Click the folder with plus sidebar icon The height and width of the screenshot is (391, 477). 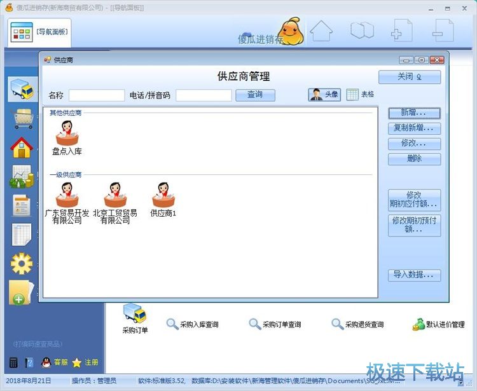click(x=21, y=292)
